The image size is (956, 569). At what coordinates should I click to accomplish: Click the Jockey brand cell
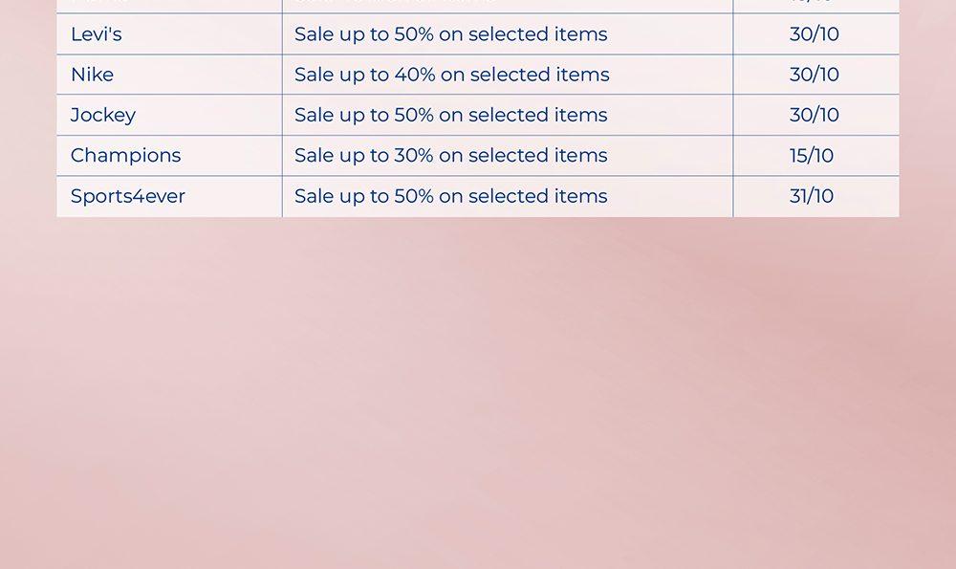[x=103, y=115]
